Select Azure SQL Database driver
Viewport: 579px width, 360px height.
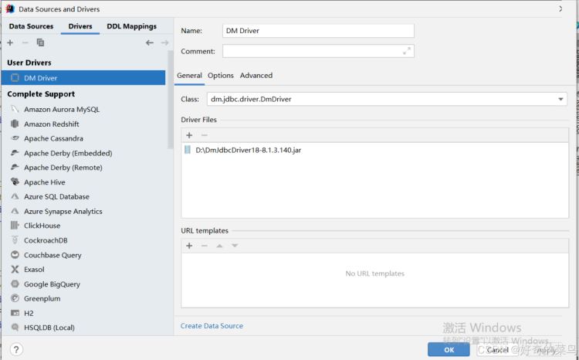83,197
